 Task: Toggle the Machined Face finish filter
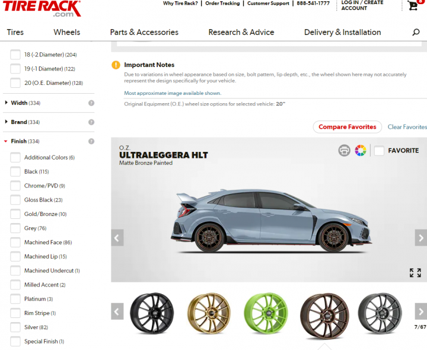click(x=15, y=243)
